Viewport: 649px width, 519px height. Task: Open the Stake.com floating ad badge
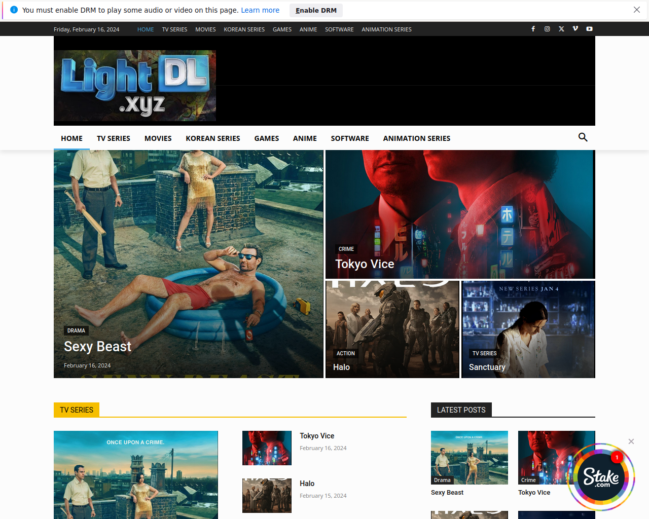click(x=601, y=477)
